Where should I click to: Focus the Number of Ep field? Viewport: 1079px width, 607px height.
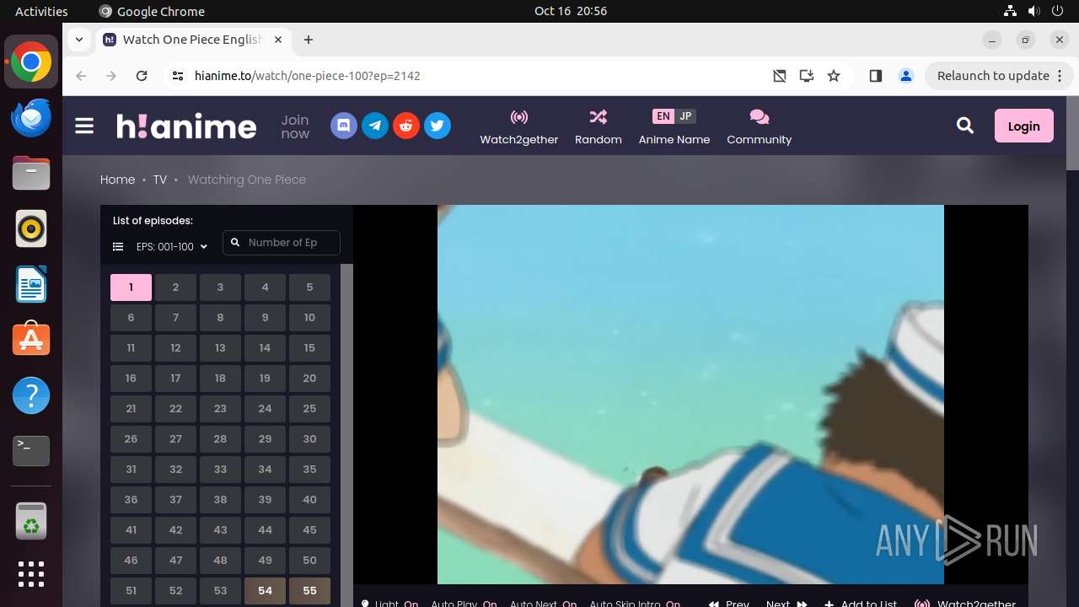282,243
